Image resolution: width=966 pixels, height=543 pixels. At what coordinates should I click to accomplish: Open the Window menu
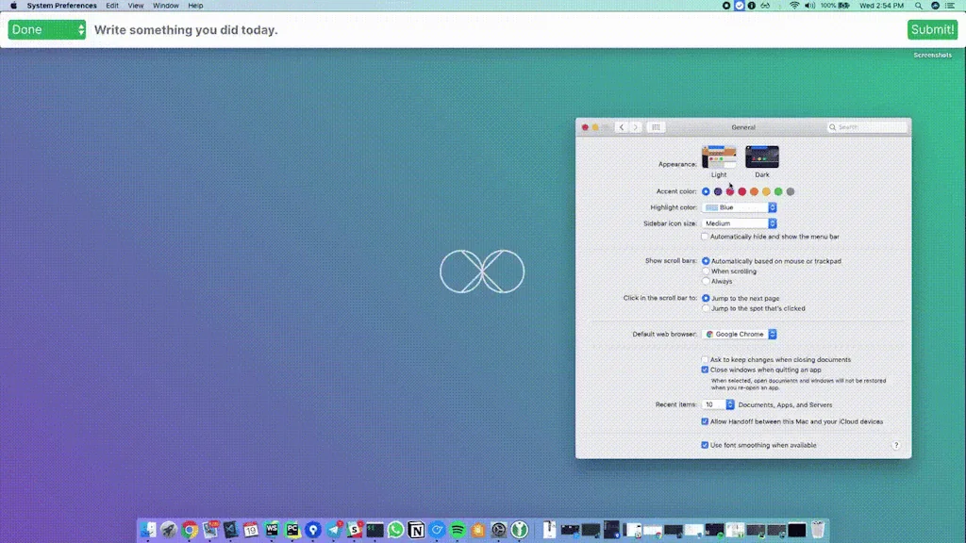click(x=166, y=6)
